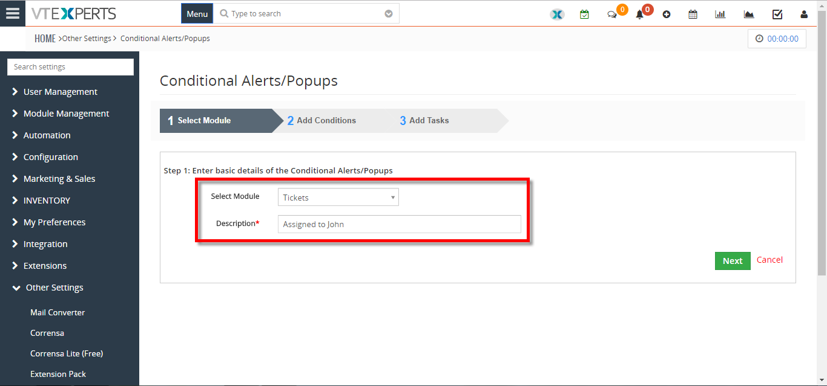Expand INVENTORY section
This screenshot has width=827, height=386.
click(47, 201)
